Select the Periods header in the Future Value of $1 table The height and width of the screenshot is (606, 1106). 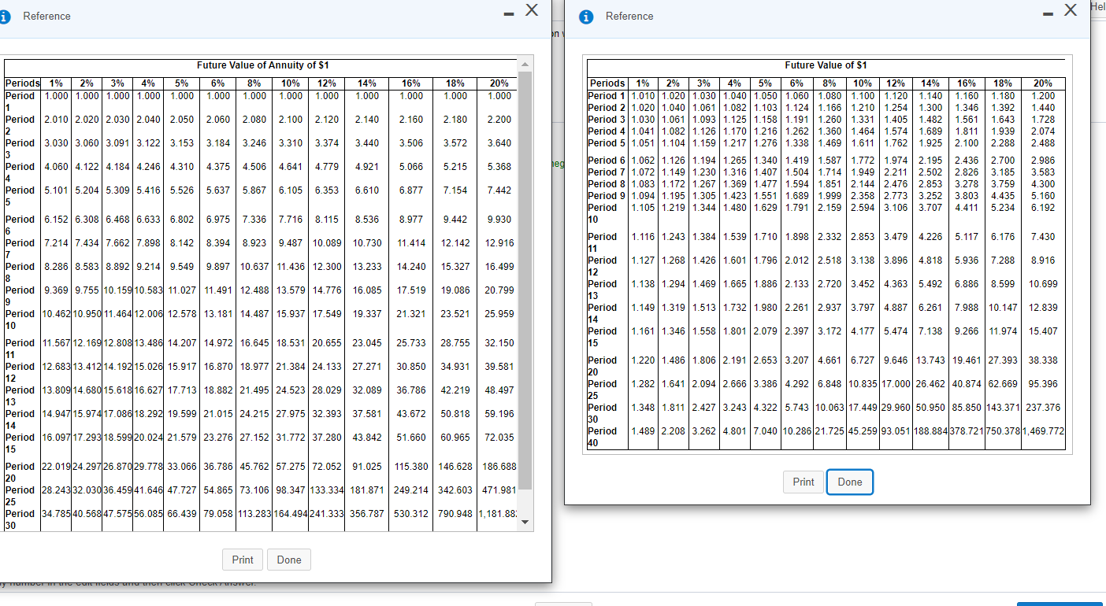click(607, 83)
